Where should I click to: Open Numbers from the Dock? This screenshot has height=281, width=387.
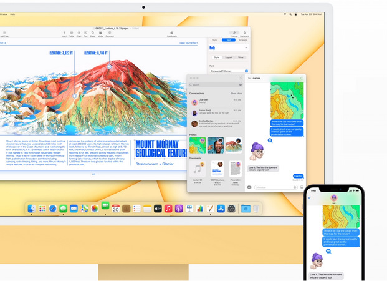click(200, 209)
